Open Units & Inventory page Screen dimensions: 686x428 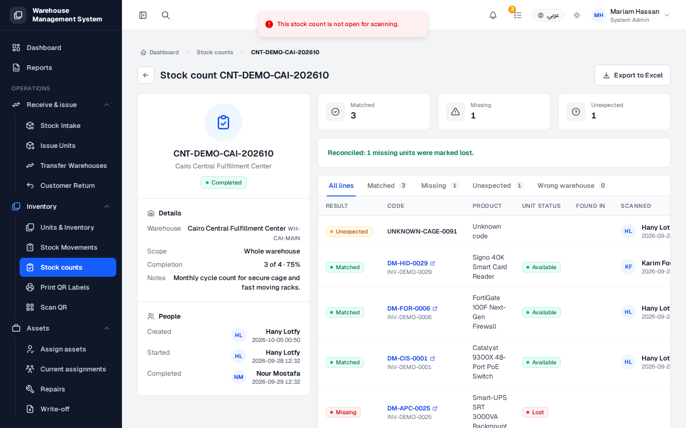[x=68, y=227]
